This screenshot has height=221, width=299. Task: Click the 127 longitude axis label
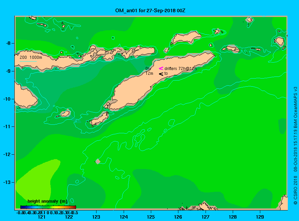pyautogui.click(x=205, y=217)
